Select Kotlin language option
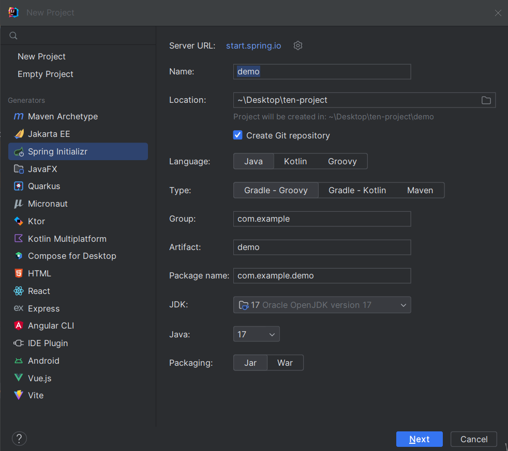 click(295, 161)
